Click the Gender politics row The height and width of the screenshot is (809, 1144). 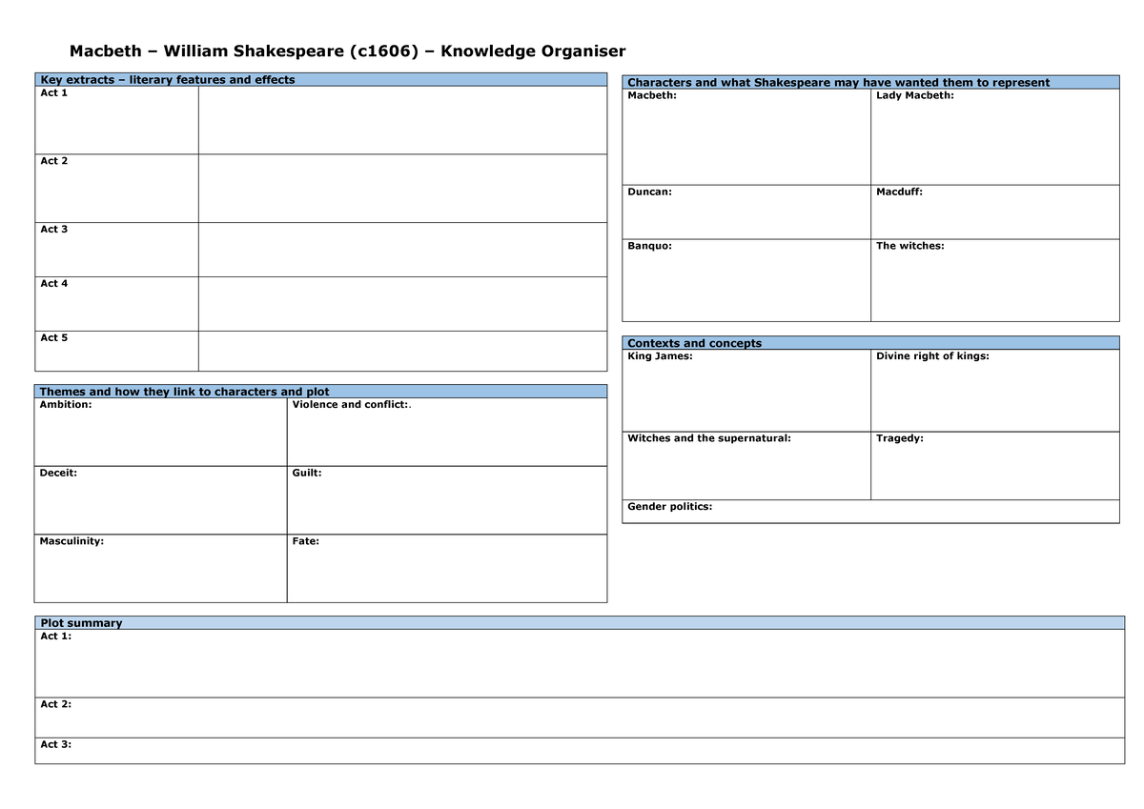click(870, 512)
